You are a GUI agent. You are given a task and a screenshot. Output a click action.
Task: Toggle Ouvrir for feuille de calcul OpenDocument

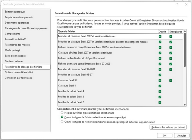pos(160,59)
